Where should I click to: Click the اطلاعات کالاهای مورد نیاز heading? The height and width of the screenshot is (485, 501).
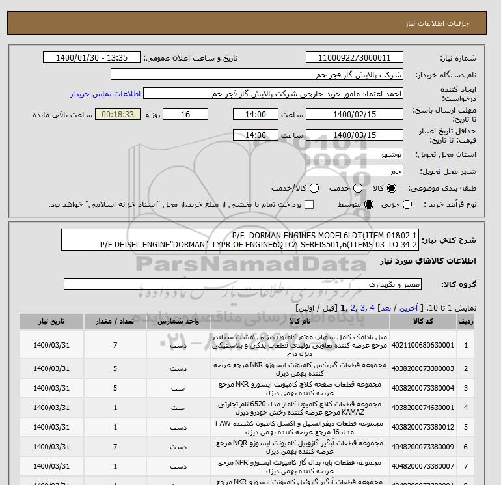(x=428, y=261)
